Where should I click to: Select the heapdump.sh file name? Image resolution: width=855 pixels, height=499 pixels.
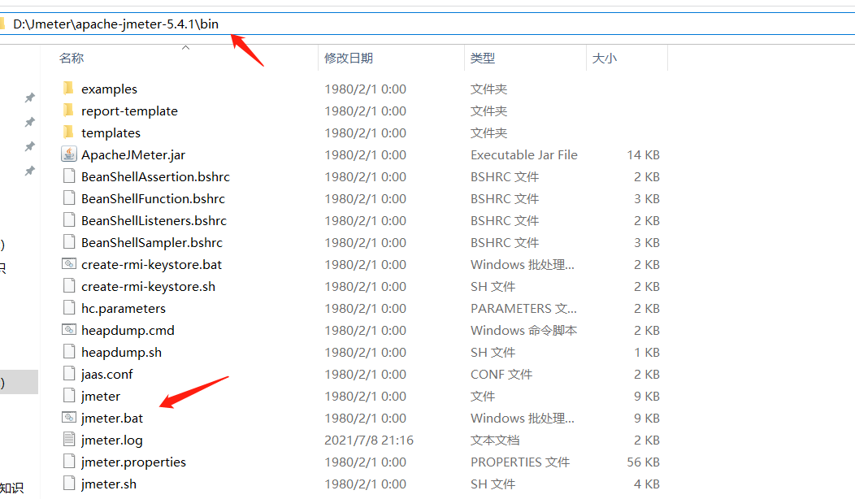point(122,352)
